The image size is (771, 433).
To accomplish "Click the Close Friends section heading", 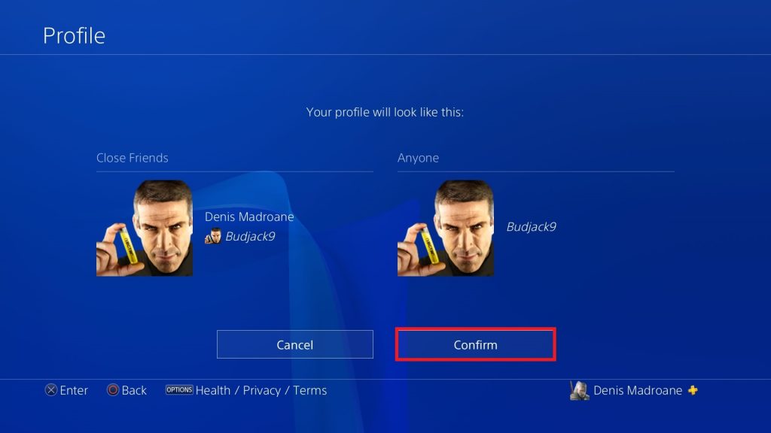I will 133,158.
